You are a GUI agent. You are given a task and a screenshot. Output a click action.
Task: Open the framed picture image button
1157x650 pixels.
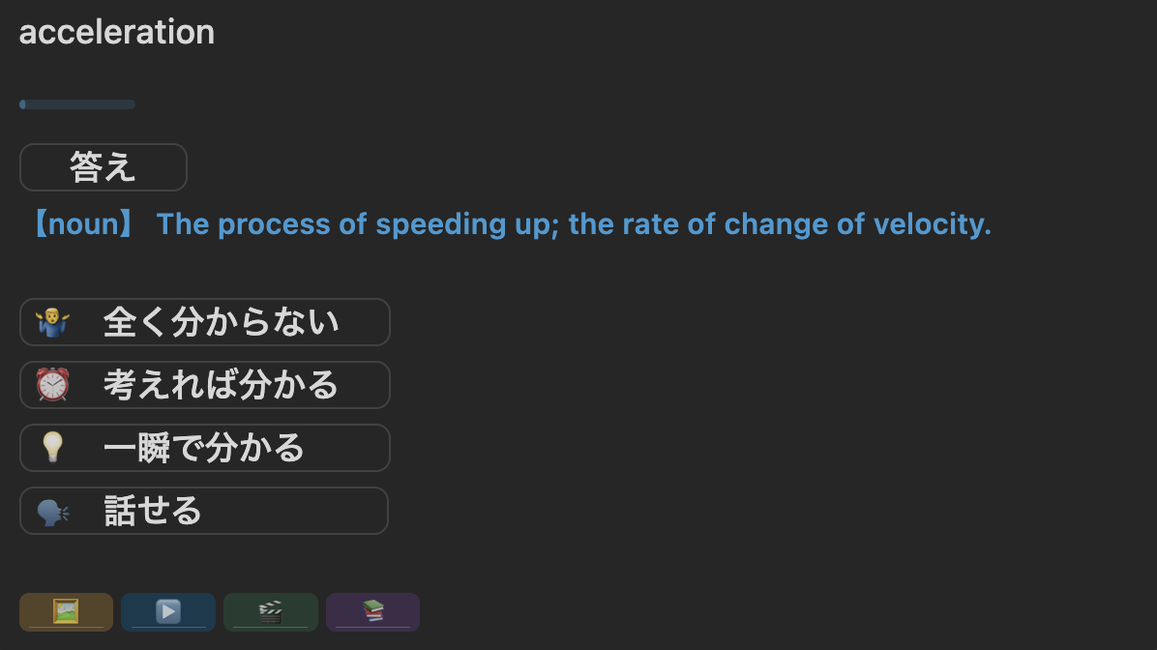66,611
